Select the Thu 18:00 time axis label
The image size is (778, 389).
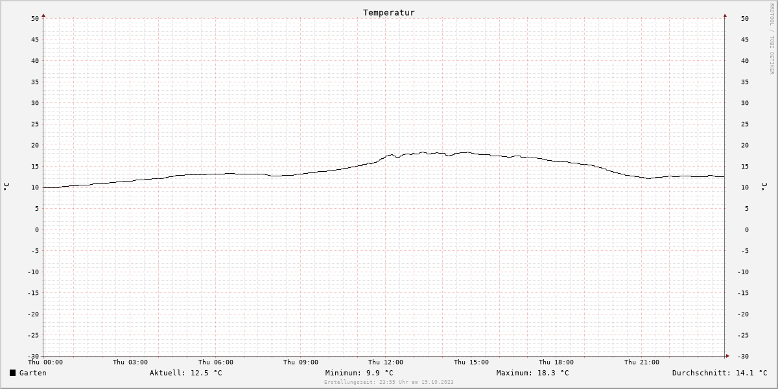pos(556,362)
